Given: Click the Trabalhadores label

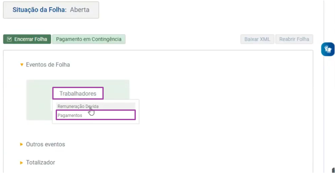Looking at the screenshot, I should pyautogui.click(x=78, y=93).
